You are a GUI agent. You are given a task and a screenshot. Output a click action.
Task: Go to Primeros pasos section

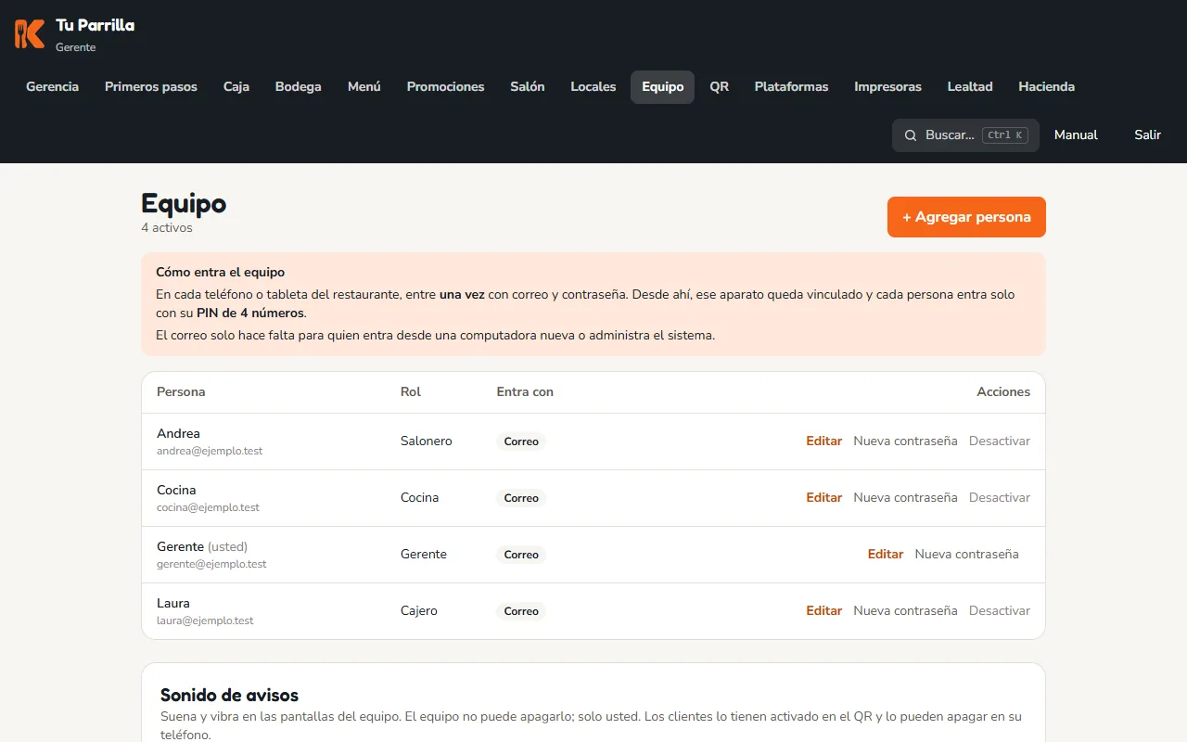pyautogui.click(x=151, y=87)
